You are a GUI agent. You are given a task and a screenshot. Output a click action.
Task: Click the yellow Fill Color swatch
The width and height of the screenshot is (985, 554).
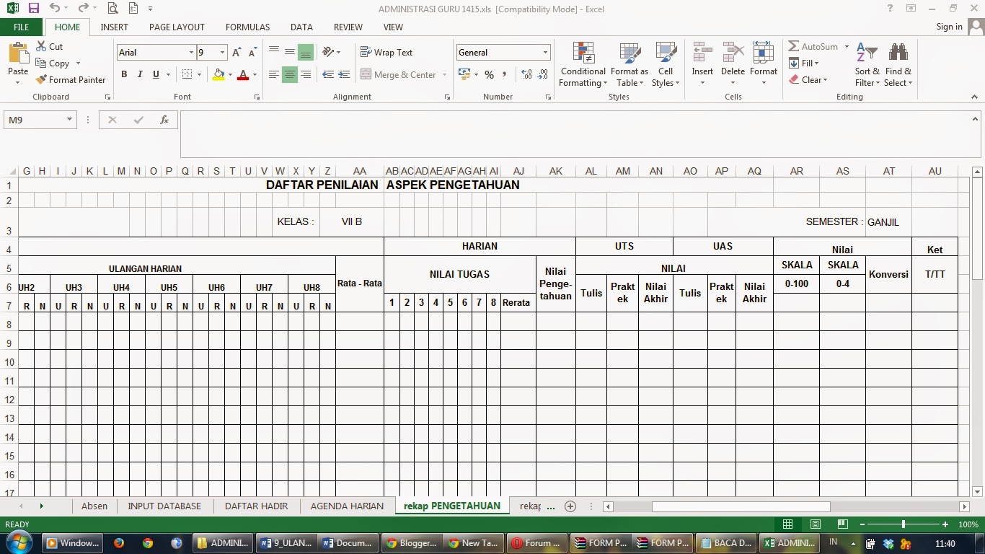[x=218, y=74]
